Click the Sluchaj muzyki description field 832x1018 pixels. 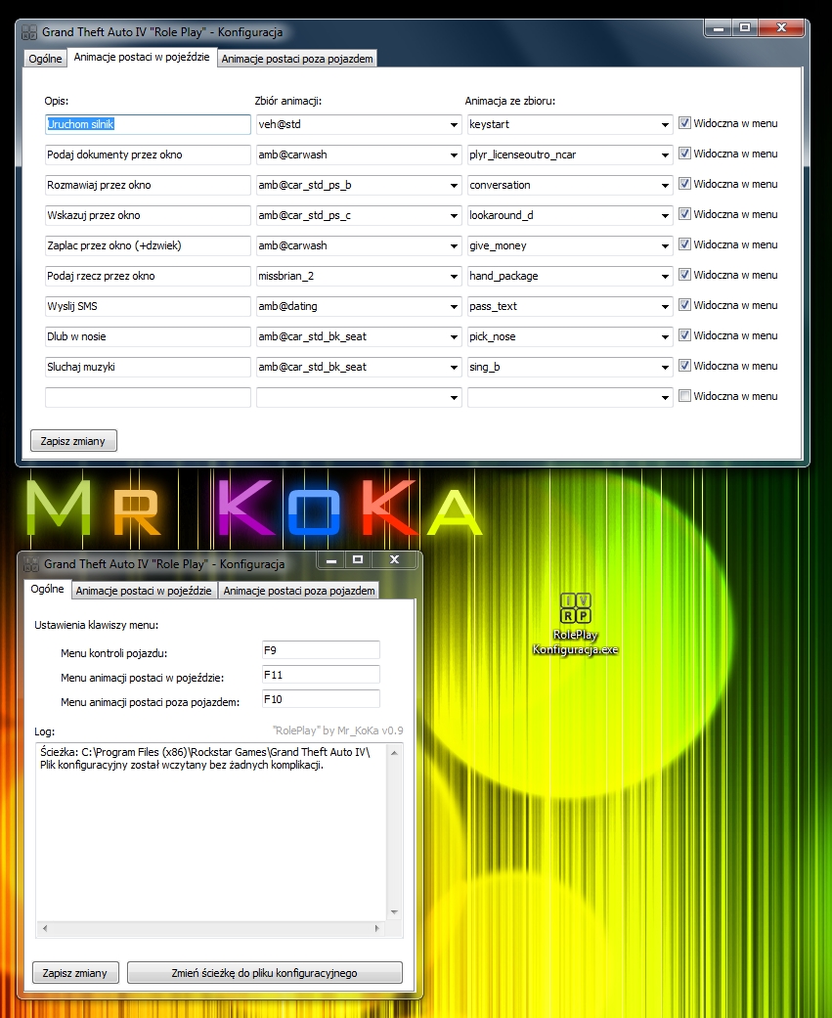(148, 367)
